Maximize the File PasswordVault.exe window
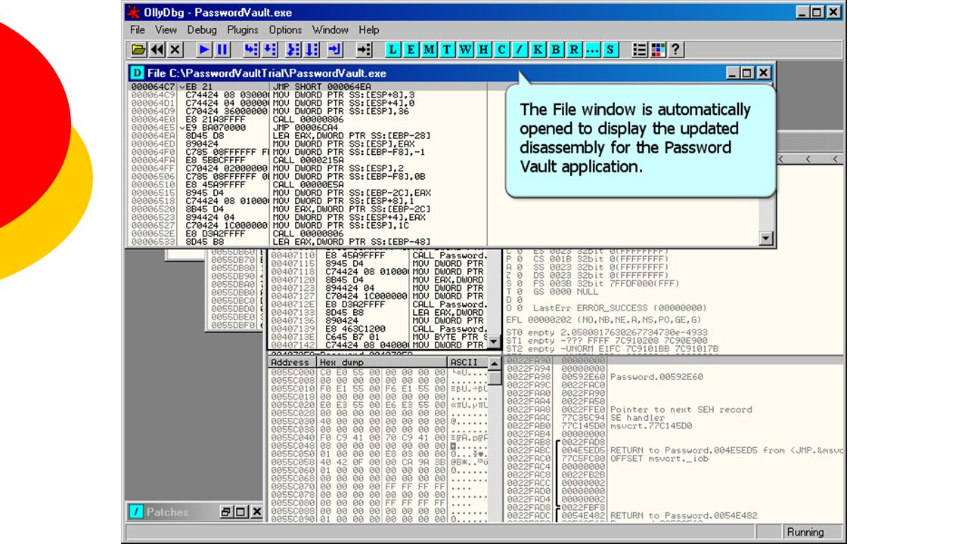968x544 pixels. (748, 73)
